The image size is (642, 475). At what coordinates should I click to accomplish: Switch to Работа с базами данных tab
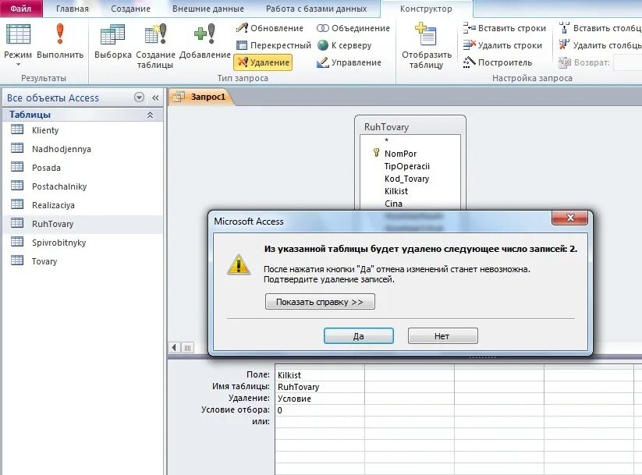coord(317,9)
